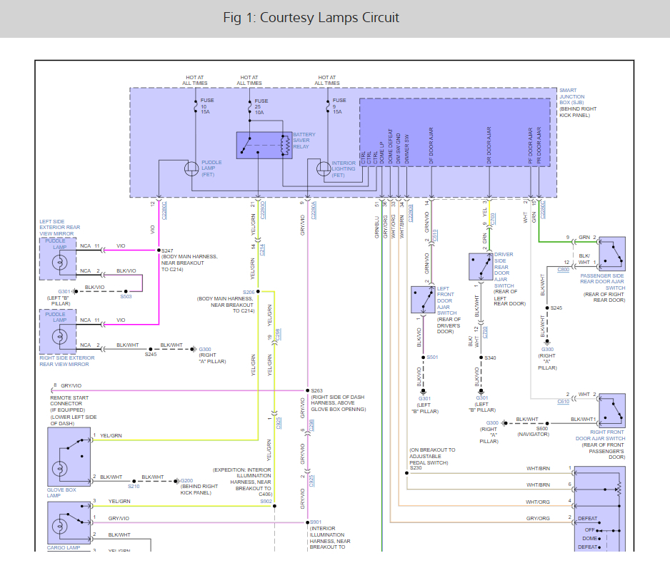Select the Glove Box Lamp component symbol
This screenshot has height=573, width=670.
69,457
